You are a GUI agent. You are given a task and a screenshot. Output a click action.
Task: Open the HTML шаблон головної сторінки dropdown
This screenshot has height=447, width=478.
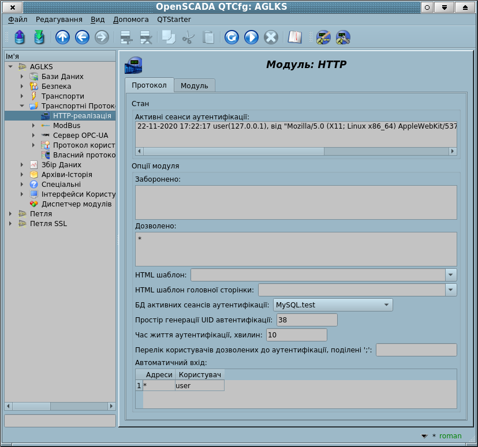[x=451, y=290]
